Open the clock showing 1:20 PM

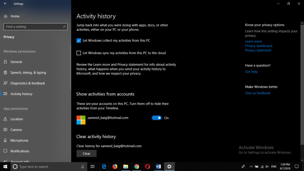285,167
